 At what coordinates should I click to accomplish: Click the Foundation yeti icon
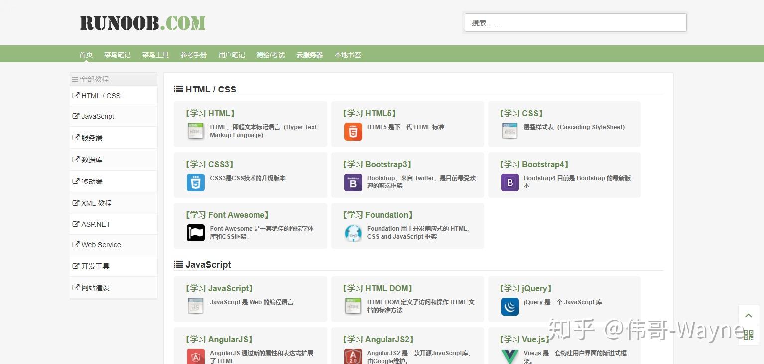tap(353, 233)
